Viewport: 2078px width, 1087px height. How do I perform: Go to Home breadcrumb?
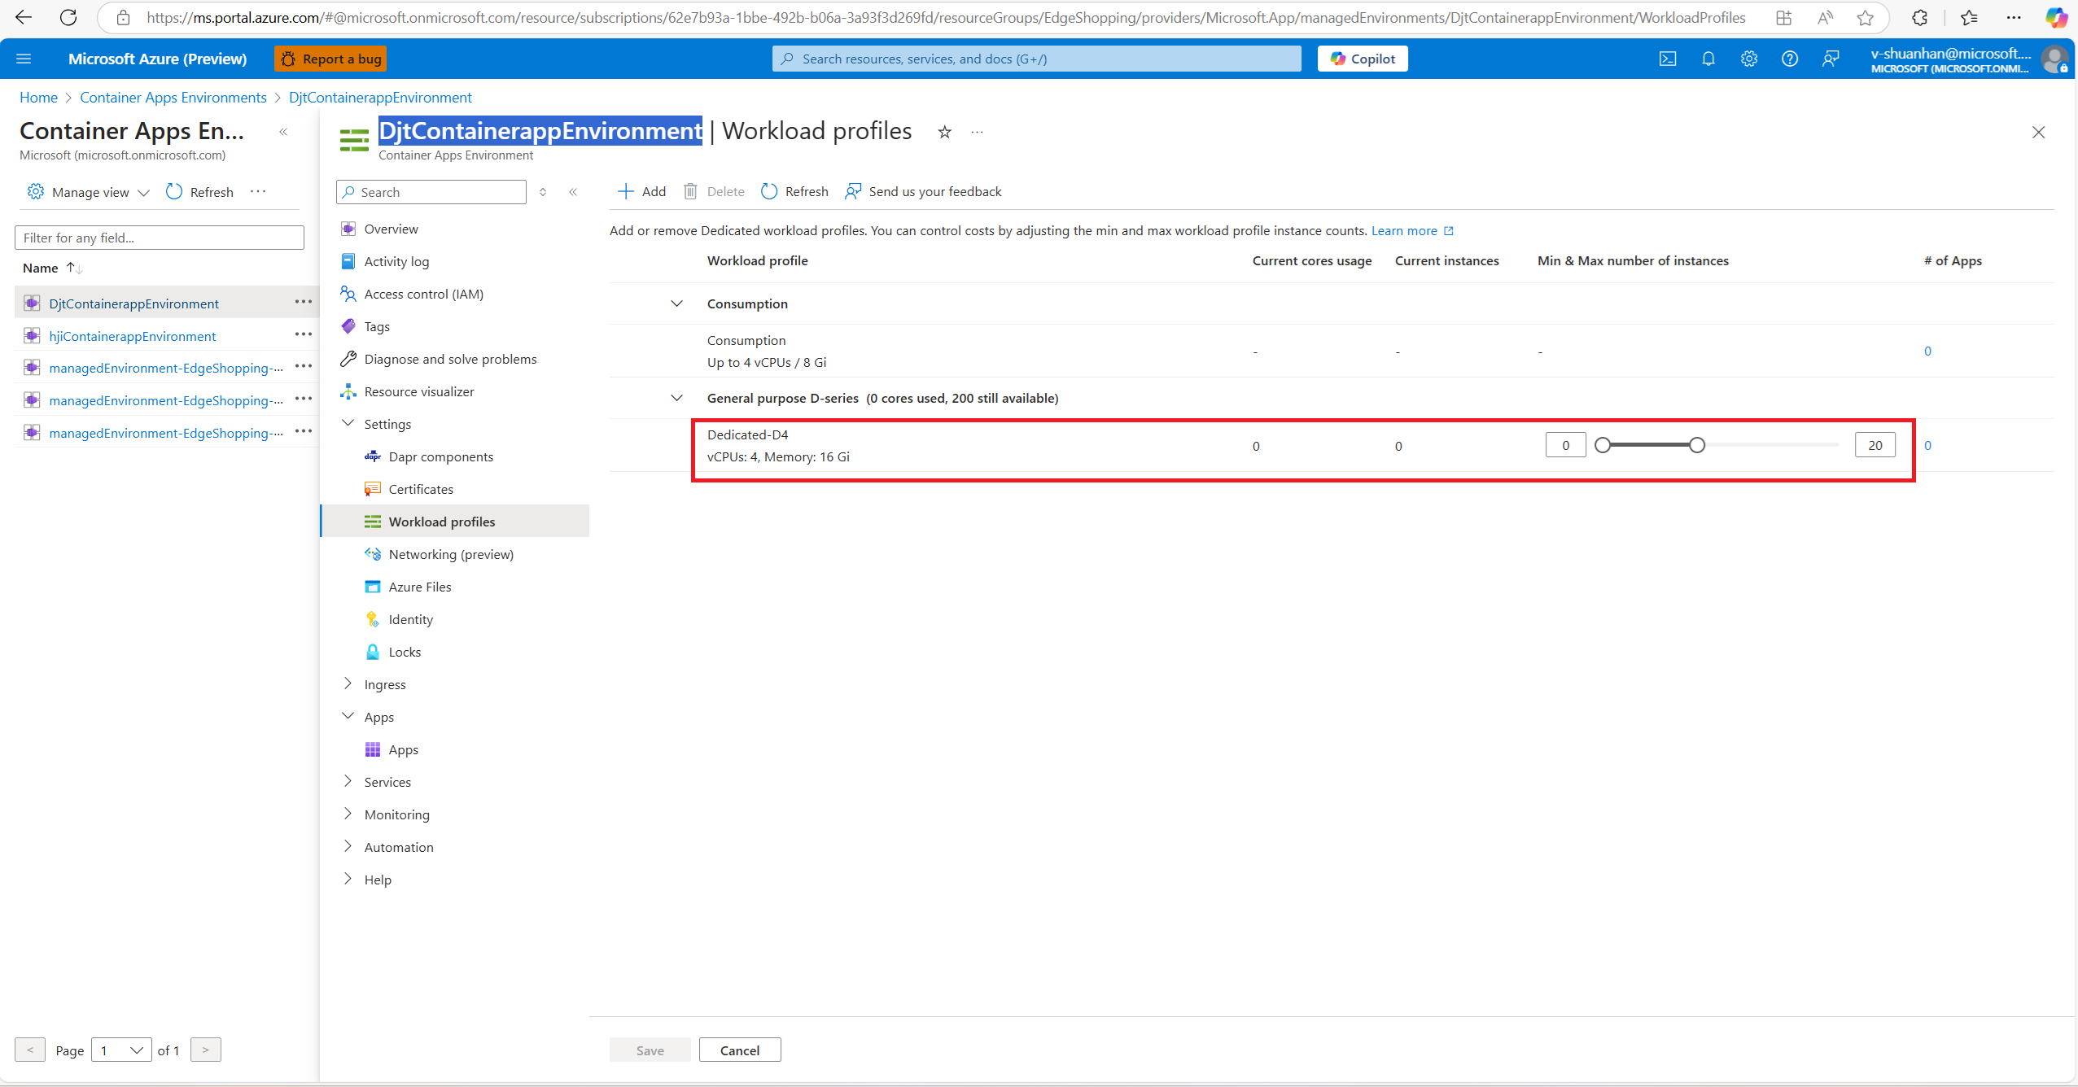point(38,98)
